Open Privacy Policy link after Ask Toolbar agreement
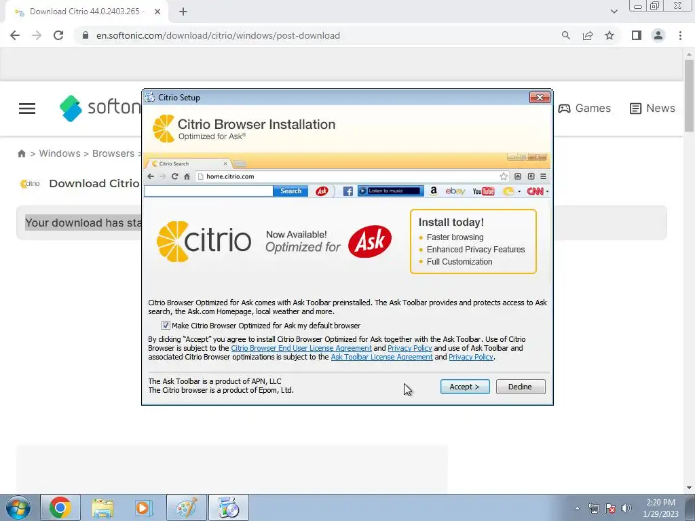Viewport: 695px width, 521px height. (x=471, y=357)
